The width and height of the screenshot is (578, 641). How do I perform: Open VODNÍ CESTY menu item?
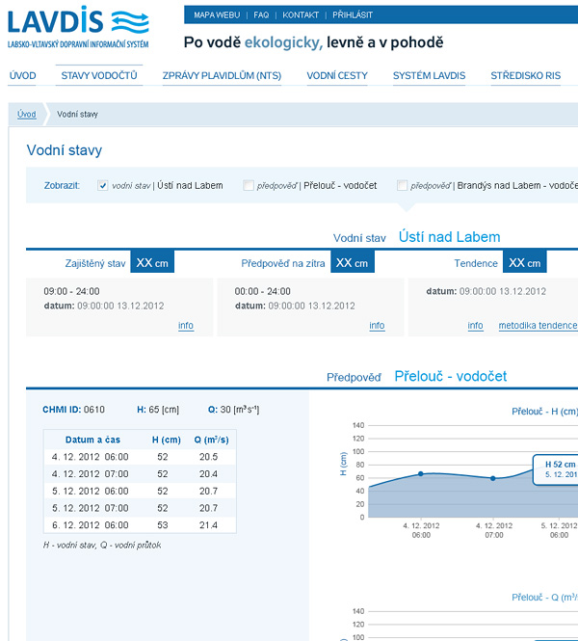tap(337, 75)
